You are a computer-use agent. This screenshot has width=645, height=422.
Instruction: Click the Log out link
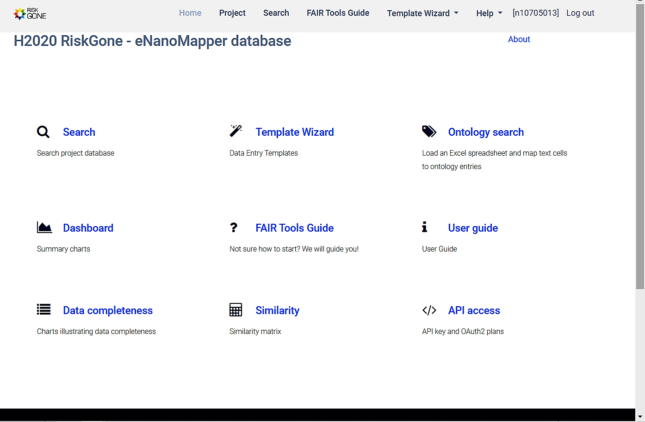580,13
